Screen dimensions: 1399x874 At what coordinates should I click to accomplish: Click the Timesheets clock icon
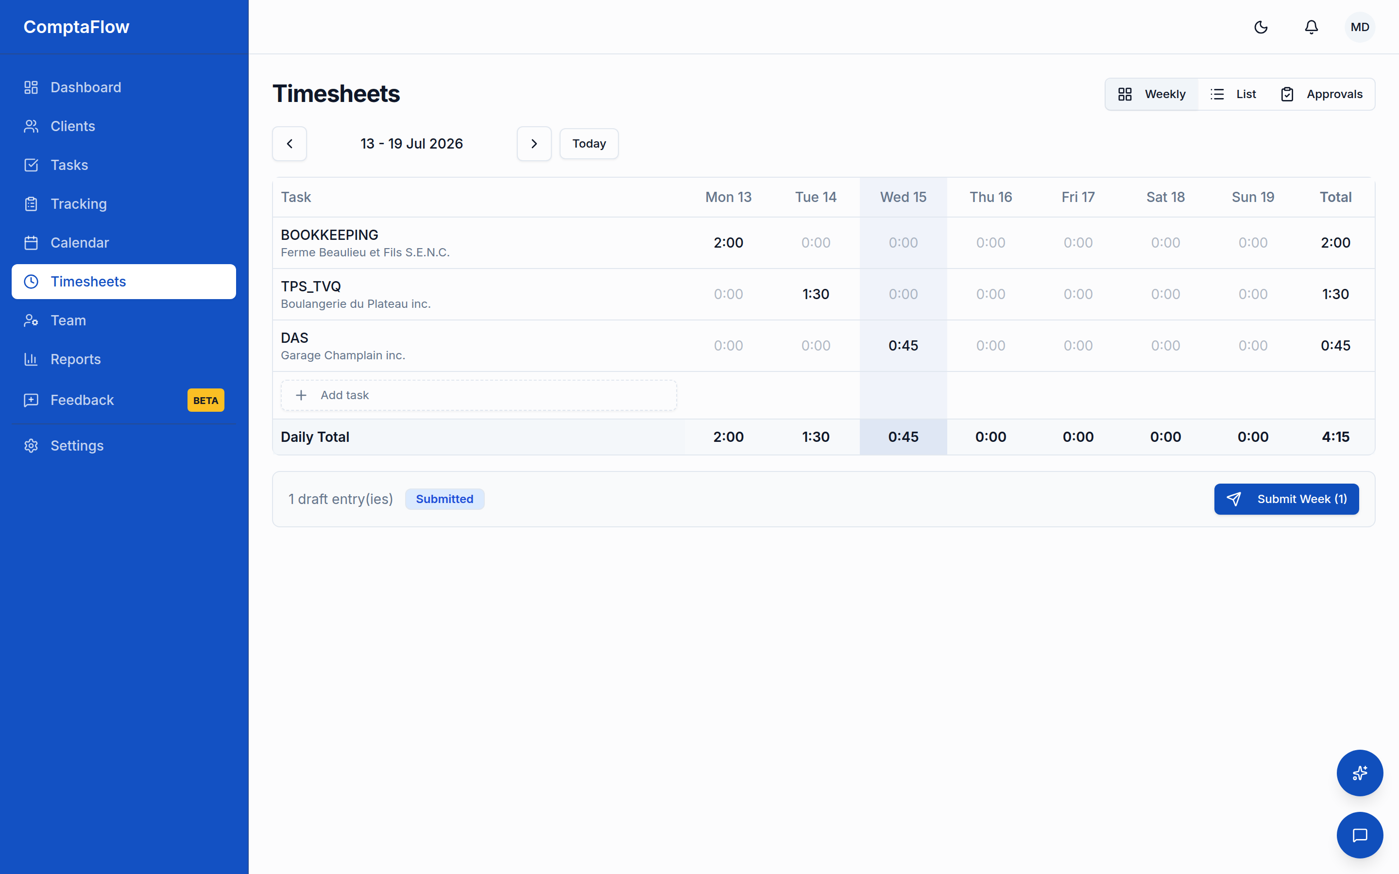point(31,282)
